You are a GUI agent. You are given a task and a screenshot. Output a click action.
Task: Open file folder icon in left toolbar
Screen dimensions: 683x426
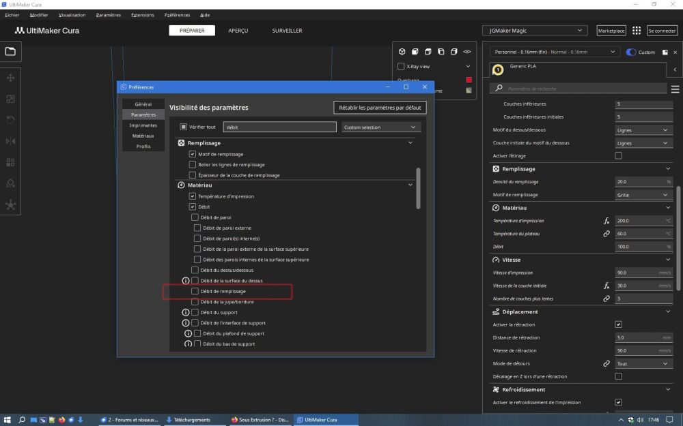pyautogui.click(x=10, y=51)
